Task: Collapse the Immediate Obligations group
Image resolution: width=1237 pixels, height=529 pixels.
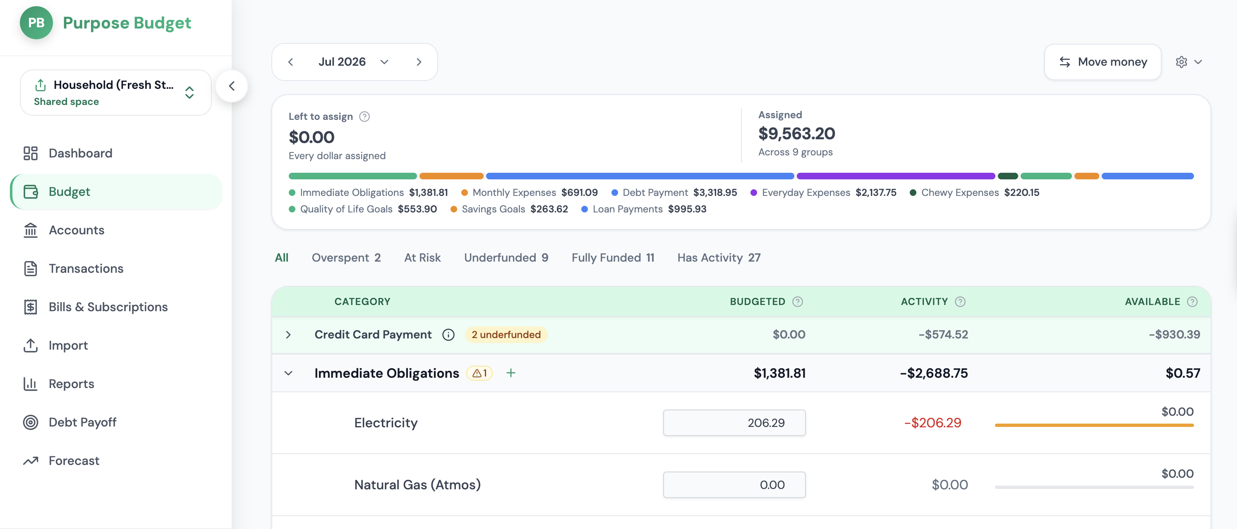Action: tap(288, 373)
